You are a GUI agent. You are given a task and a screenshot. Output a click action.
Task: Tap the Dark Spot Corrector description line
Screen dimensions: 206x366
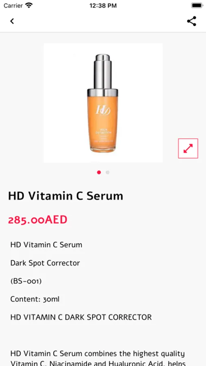(x=45, y=263)
